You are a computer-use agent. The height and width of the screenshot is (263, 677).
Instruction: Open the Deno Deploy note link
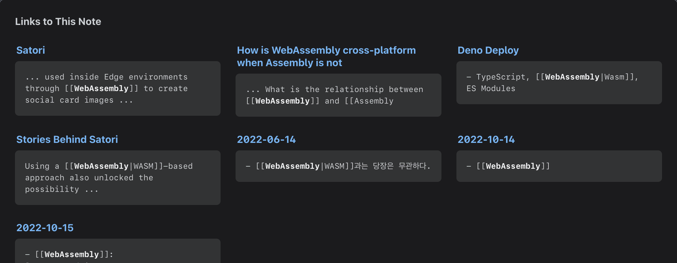488,50
